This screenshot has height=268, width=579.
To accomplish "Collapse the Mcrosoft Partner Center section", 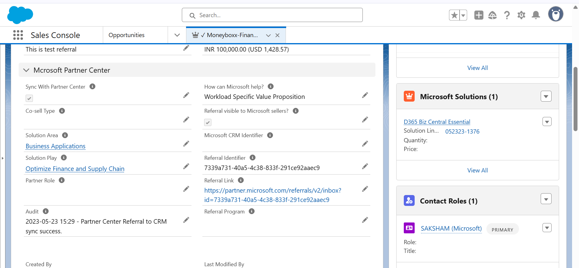I will [x=26, y=70].
